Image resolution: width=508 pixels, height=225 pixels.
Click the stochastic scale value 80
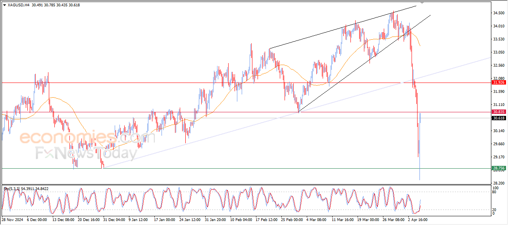coord(495,192)
